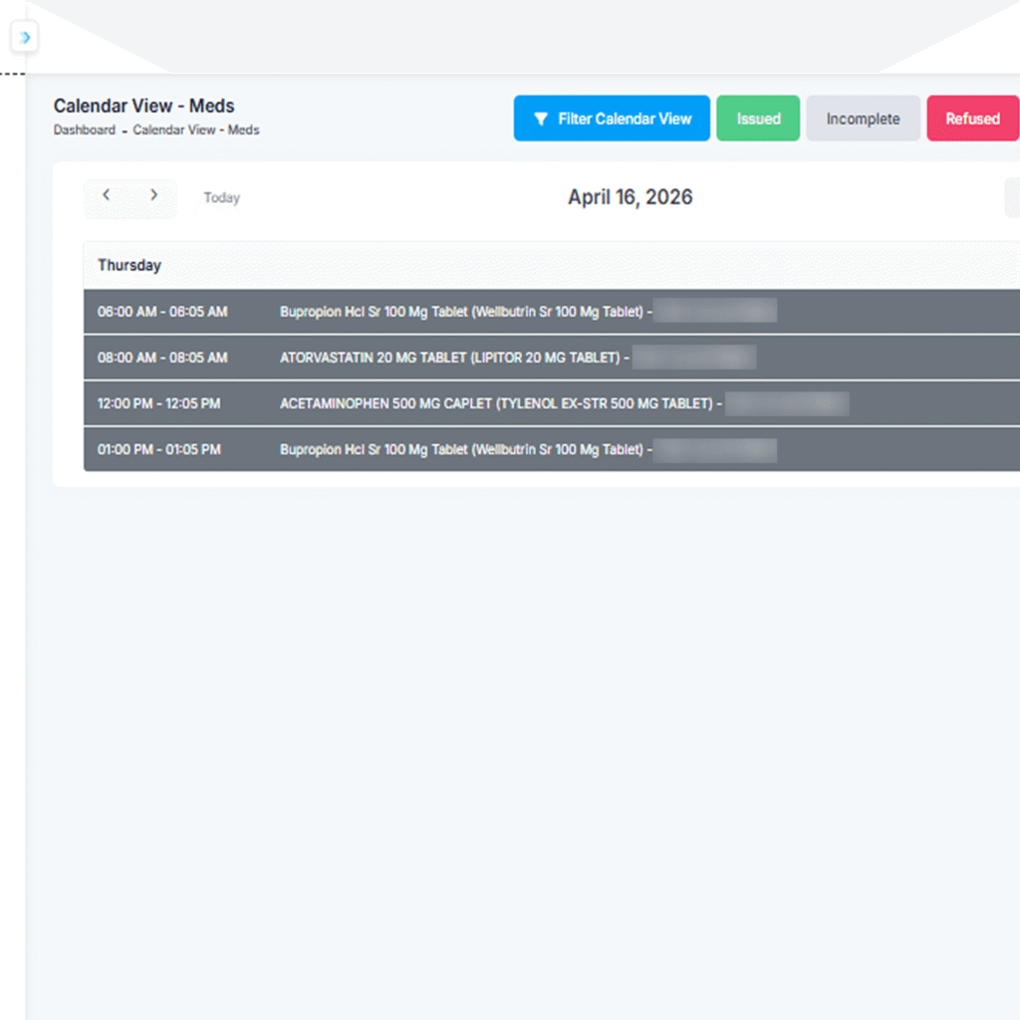The width and height of the screenshot is (1020, 1020).
Task: Click the Thursday column header
Action: click(129, 266)
